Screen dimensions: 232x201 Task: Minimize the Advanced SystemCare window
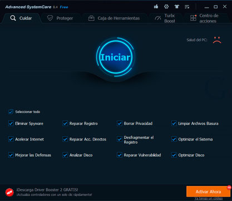pyautogui.click(x=207, y=7)
